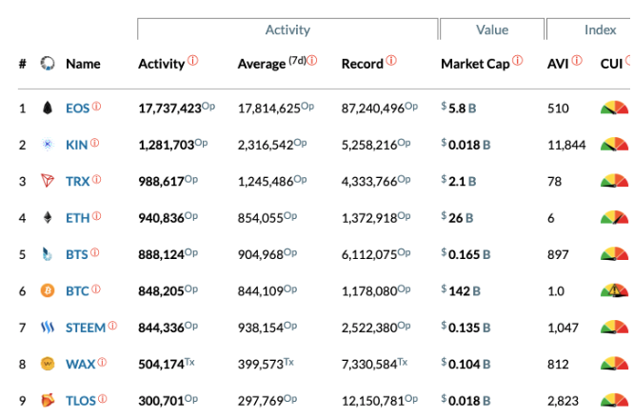Sort by the Name column header
The image size is (634, 419).
click(x=83, y=64)
